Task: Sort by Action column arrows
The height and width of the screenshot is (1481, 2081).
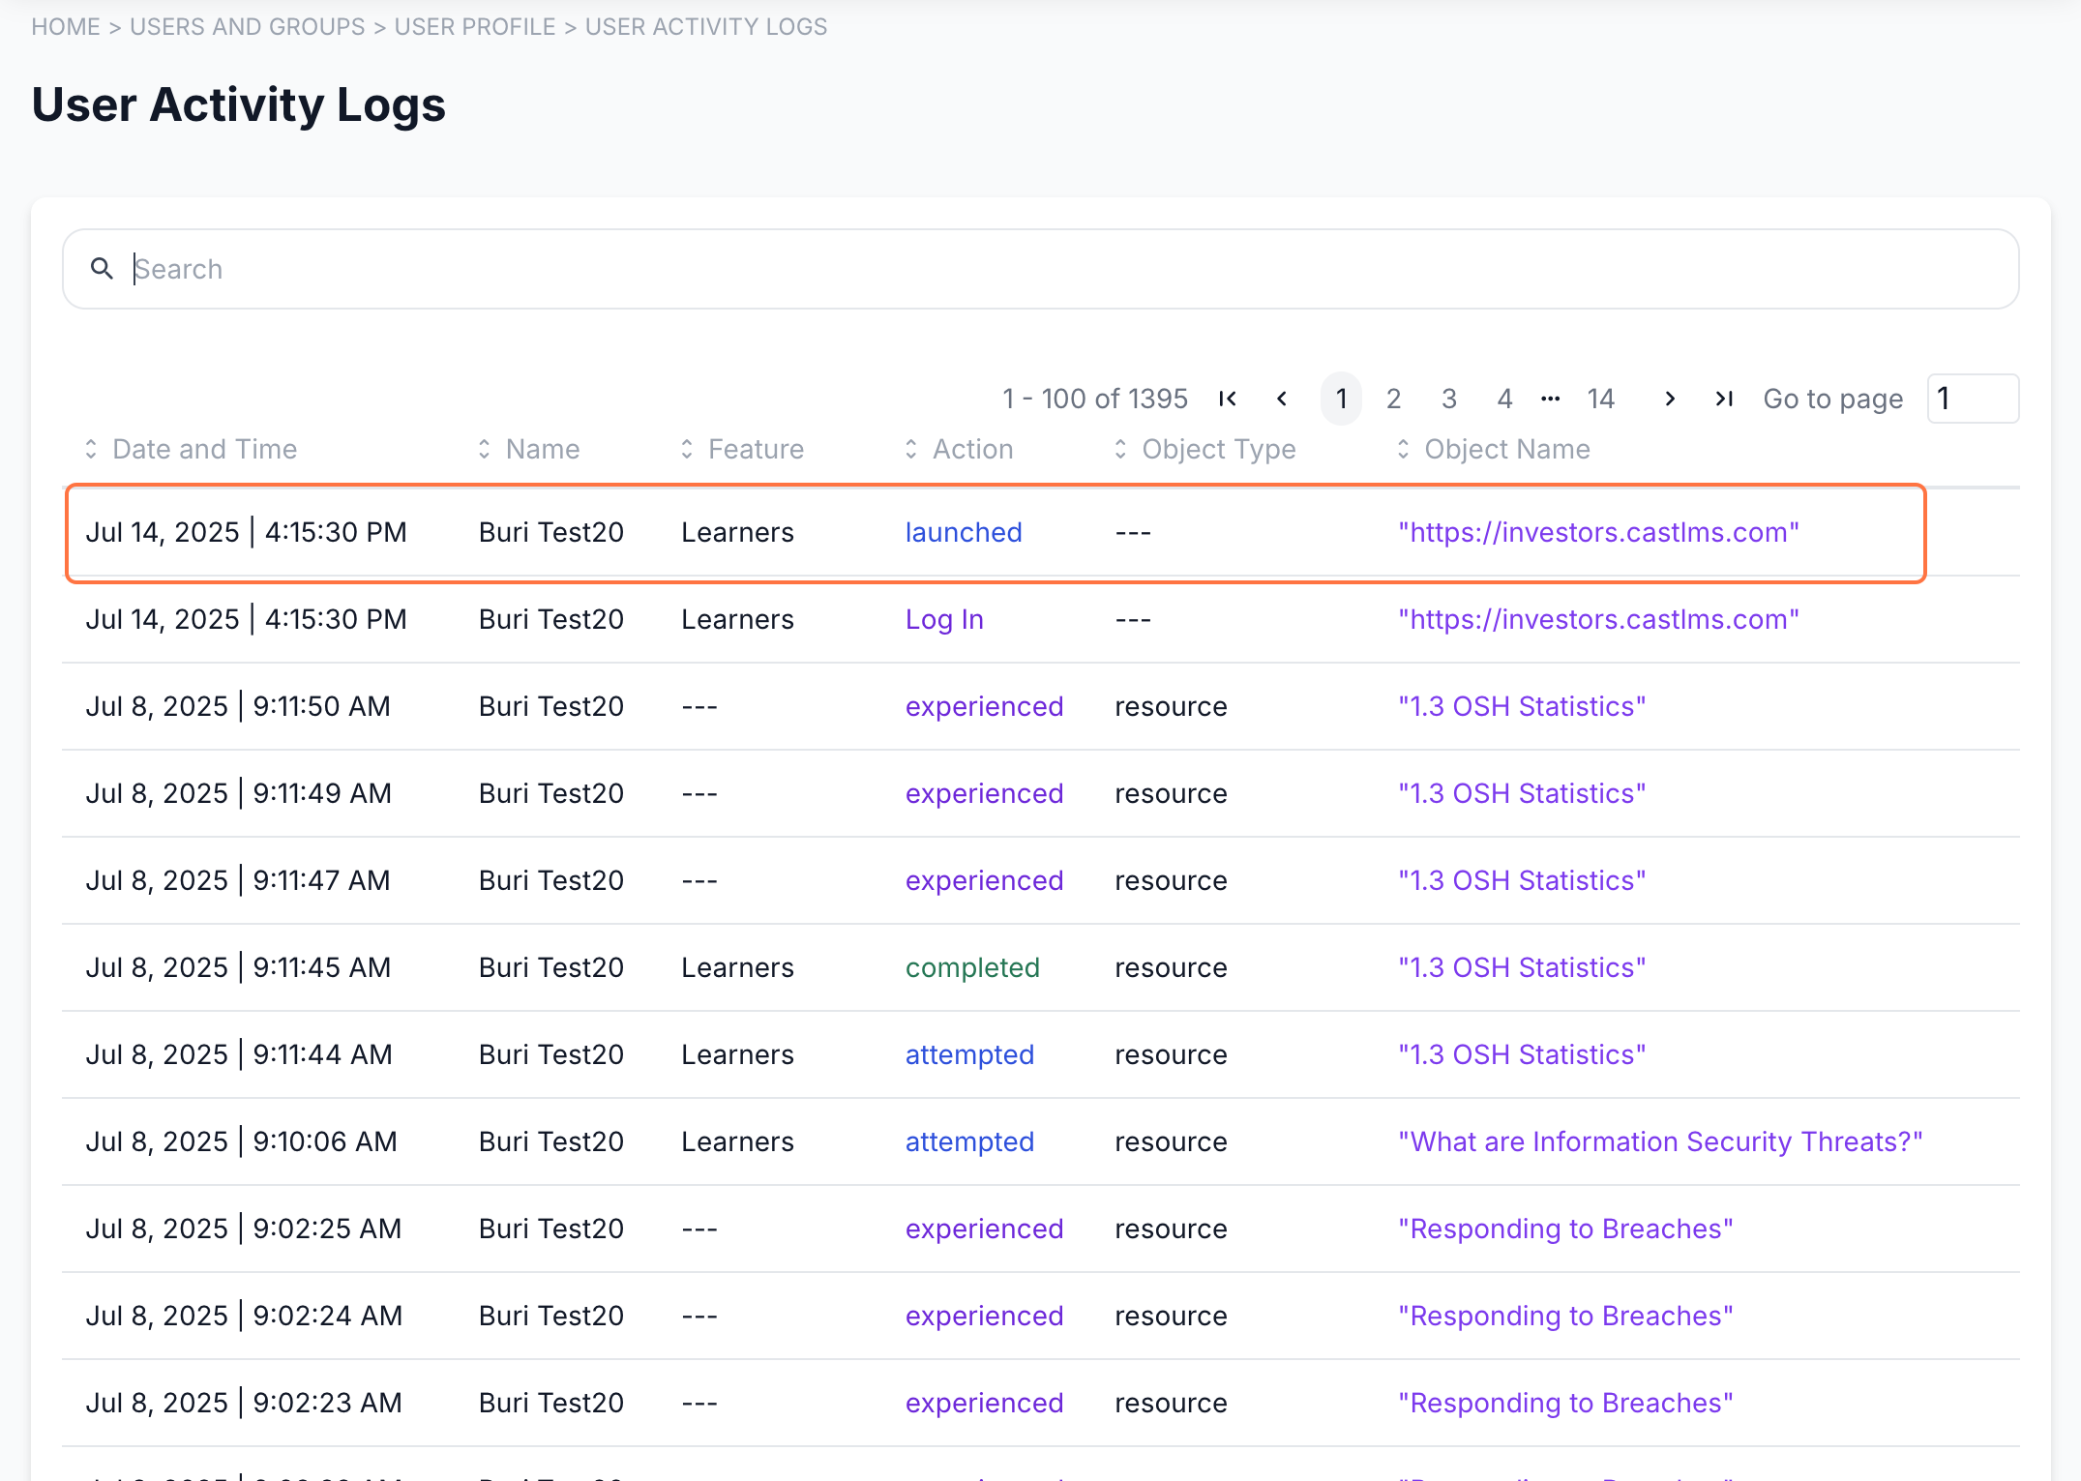Action: click(911, 449)
